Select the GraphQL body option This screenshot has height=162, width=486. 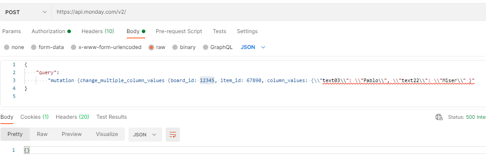click(x=218, y=47)
